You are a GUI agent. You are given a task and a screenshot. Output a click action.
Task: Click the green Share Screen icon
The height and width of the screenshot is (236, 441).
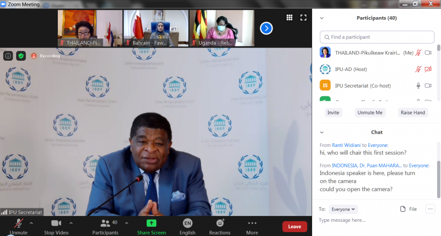coord(151,223)
